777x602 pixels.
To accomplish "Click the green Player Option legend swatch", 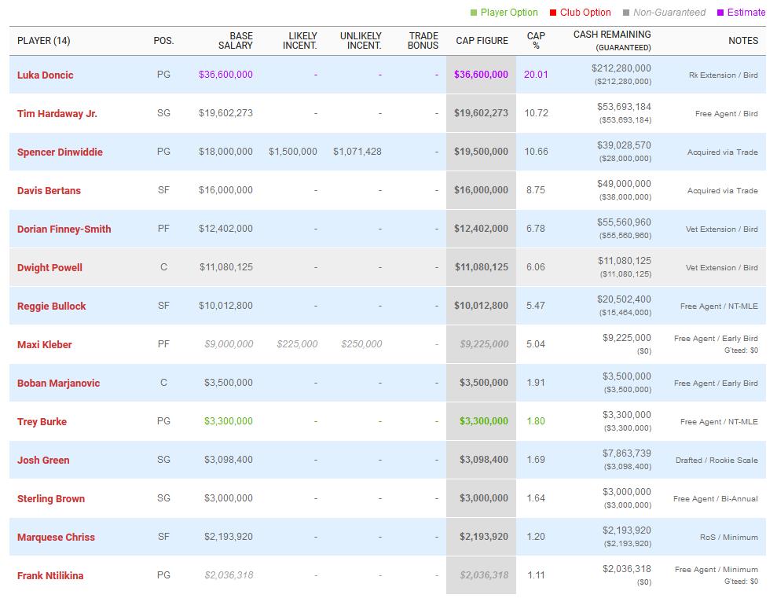I will (473, 13).
